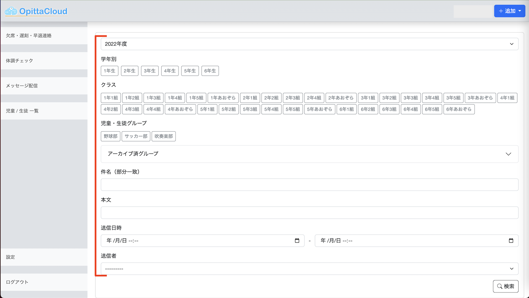Open 設定 in sidebar
The height and width of the screenshot is (298, 529).
click(x=44, y=257)
